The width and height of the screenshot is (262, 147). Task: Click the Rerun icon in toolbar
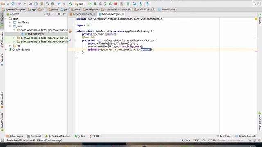(x=110, y=4)
